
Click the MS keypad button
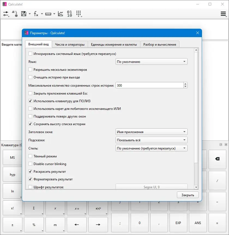click(x=13, y=157)
